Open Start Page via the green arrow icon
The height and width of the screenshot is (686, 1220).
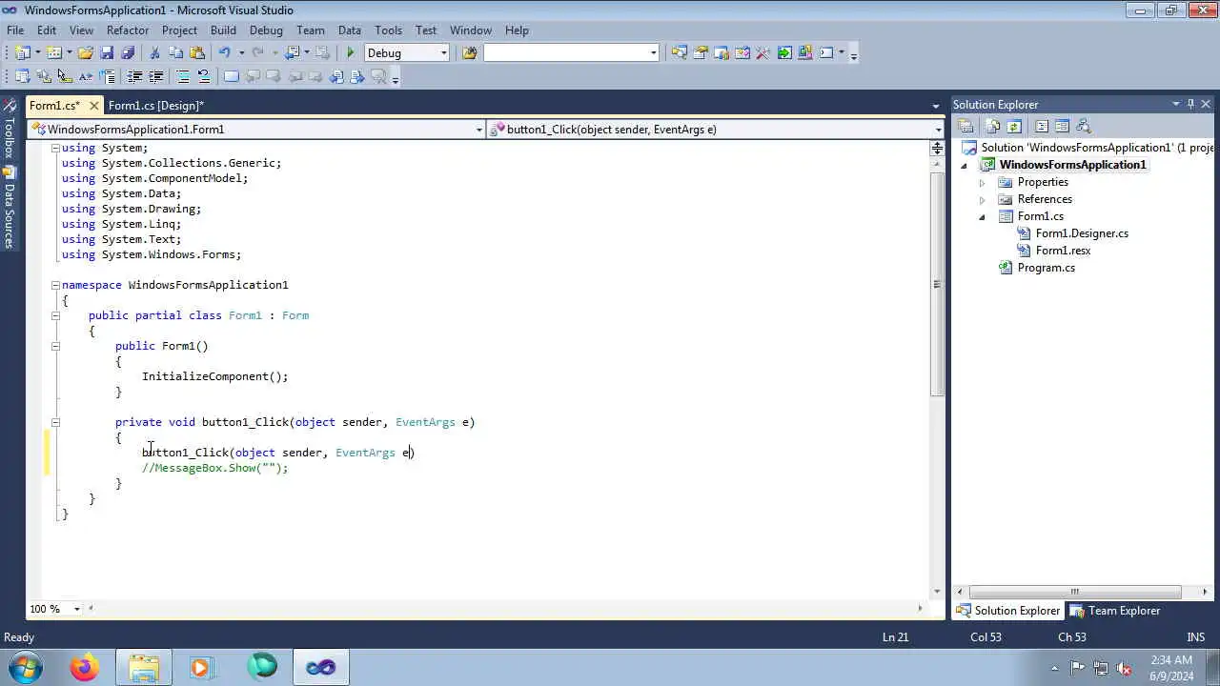pos(784,53)
